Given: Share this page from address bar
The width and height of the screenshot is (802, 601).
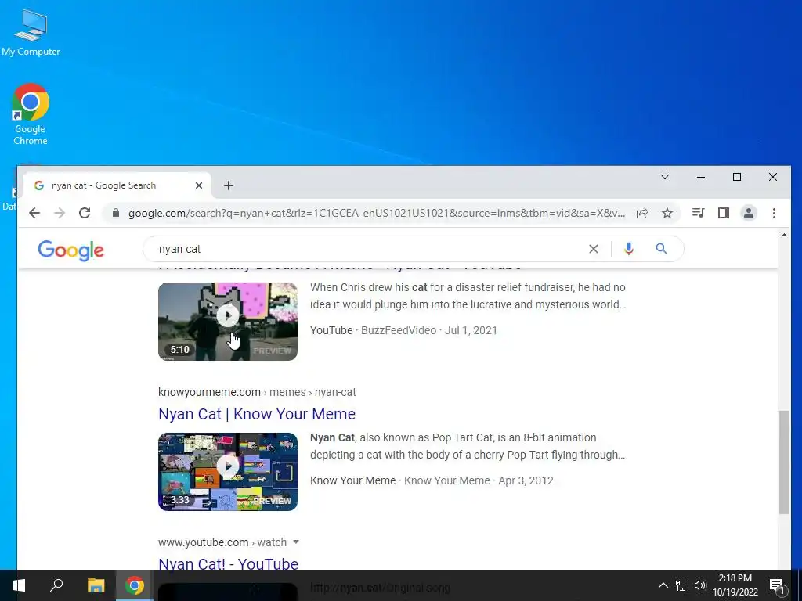Looking at the screenshot, I should [642, 213].
